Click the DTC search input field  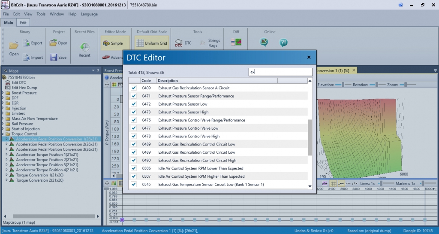[281, 72]
